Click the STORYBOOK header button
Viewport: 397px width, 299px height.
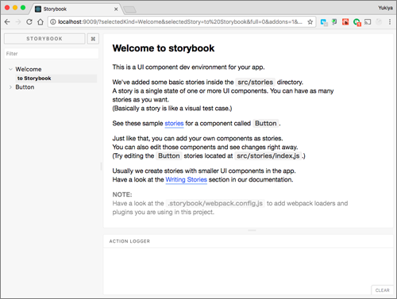(x=44, y=39)
